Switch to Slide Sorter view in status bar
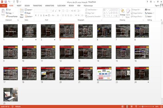The image size is (163, 108). click(127, 107)
